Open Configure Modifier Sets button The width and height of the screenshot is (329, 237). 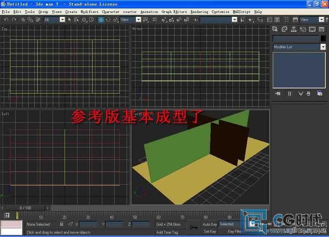[x=320, y=93]
